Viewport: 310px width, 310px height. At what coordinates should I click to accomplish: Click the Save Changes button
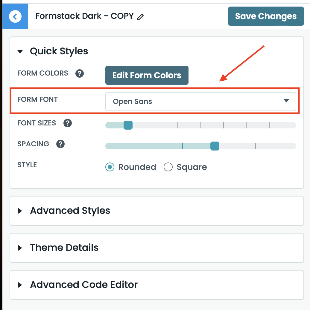coord(266,16)
